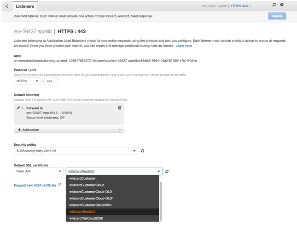Open the help question mark icon

282,5
